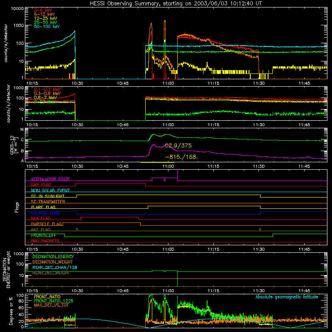
Task: Select the GAP_FLAG label
Action: (x=41, y=185)
